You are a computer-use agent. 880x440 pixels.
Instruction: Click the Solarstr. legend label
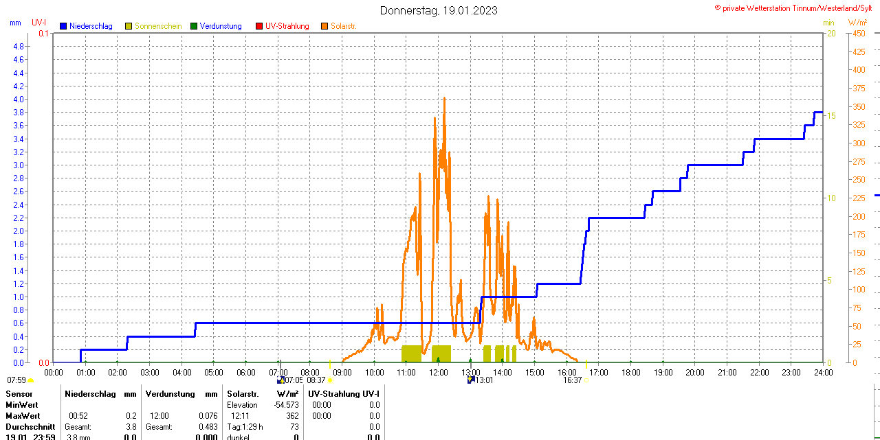(343, 26)
